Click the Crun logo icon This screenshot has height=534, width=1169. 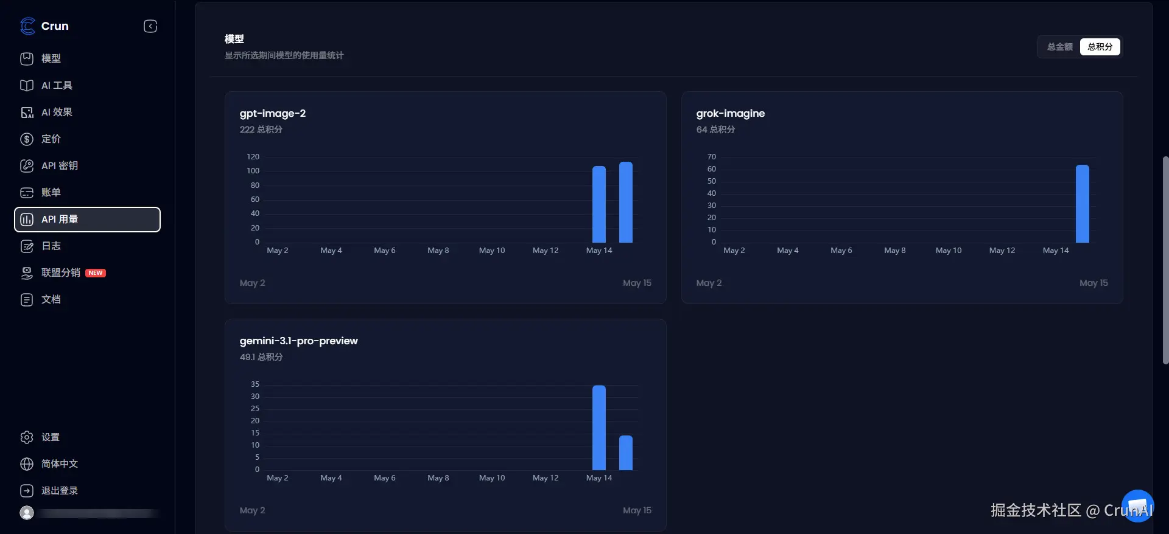27,26
